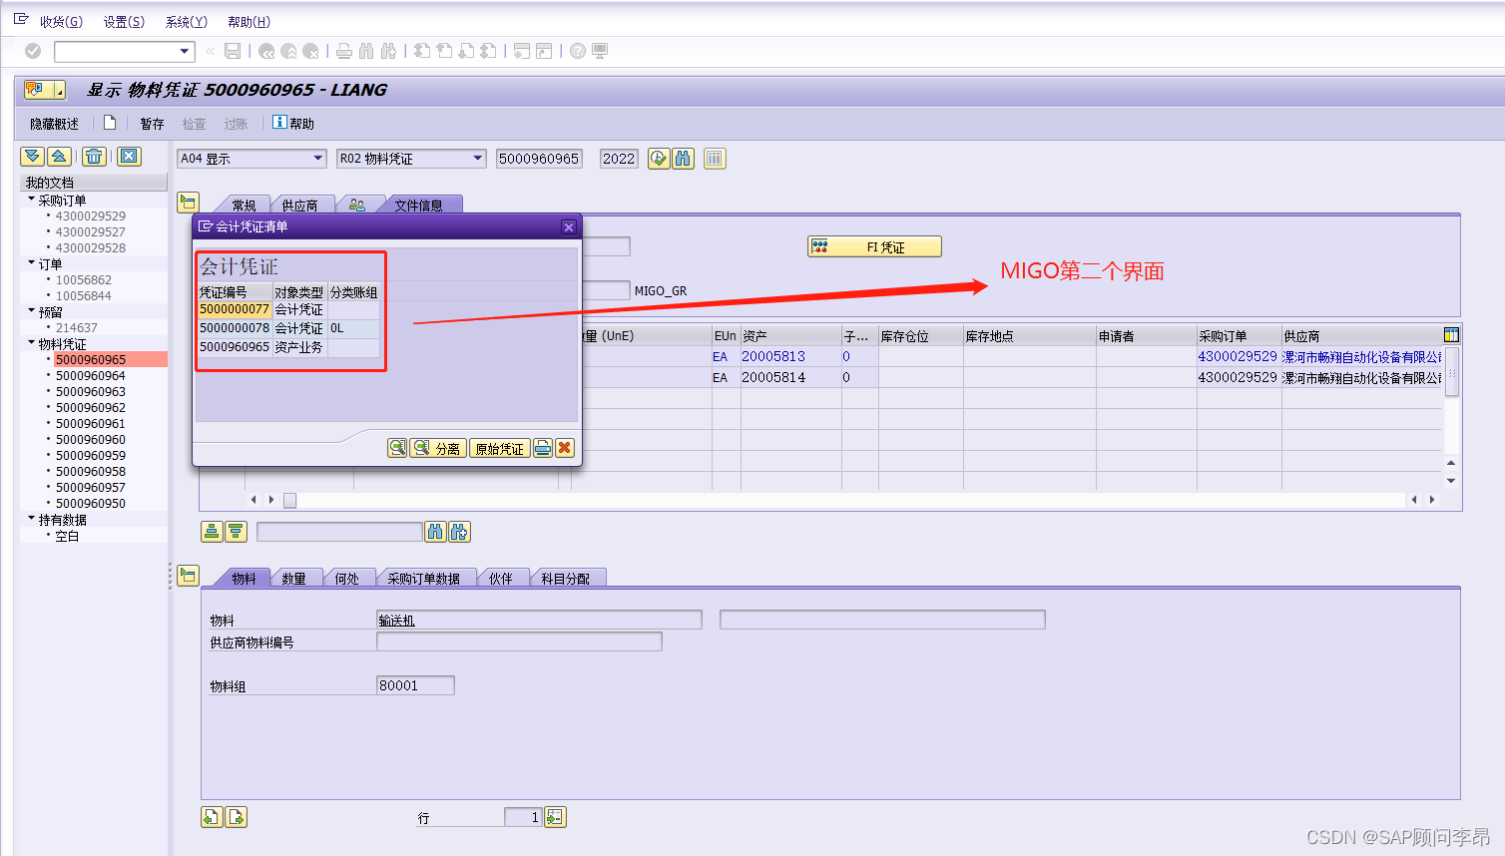1505x856 pixels.
Task: Click the binoculars search icon beside execute button
Action: (x=683, y=159)
